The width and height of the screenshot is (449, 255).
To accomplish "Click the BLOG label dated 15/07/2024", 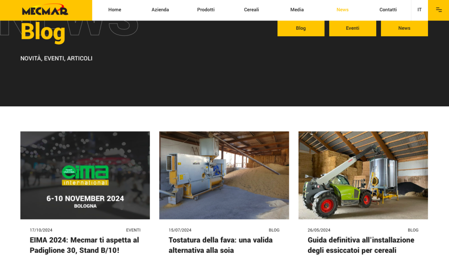I will coord(274,230).
